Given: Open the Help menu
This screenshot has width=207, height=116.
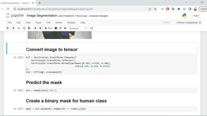Looking at the screenshot, I should point(83,23).
